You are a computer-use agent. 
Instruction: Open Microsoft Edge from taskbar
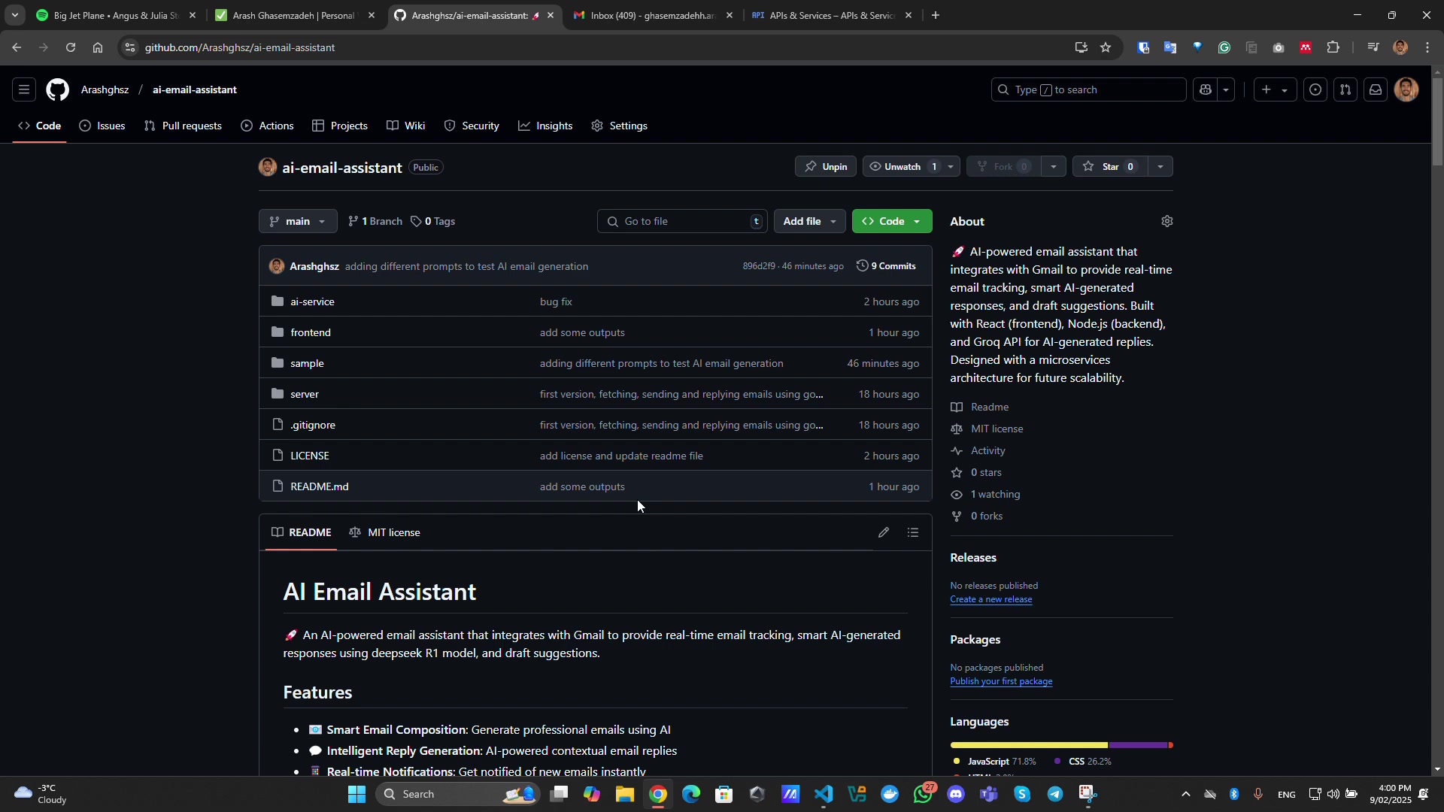691,794
